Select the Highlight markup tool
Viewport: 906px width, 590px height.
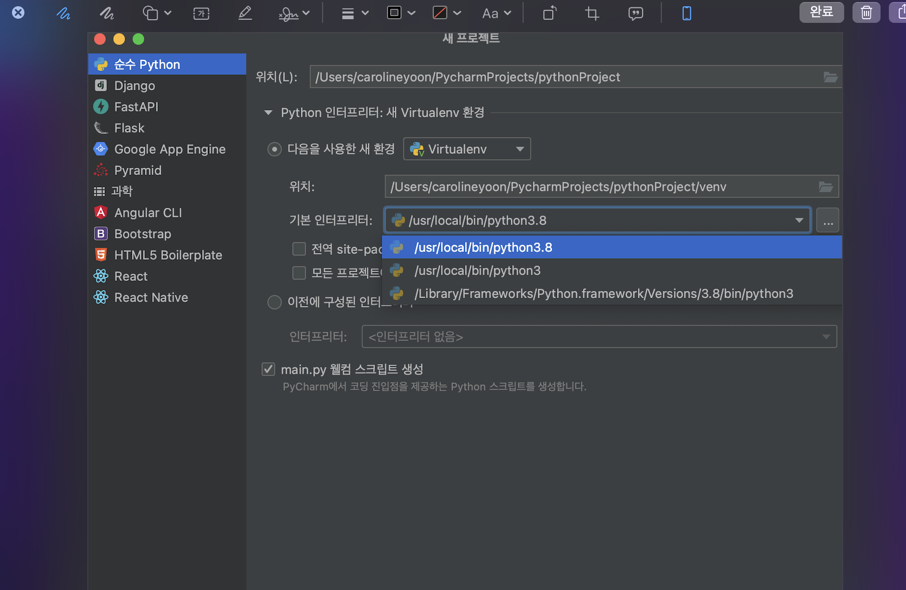click(x=245, y=14)
